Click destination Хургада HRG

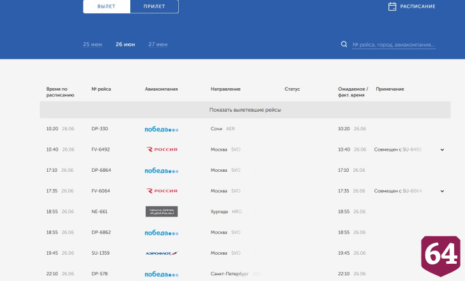[226, 211]
